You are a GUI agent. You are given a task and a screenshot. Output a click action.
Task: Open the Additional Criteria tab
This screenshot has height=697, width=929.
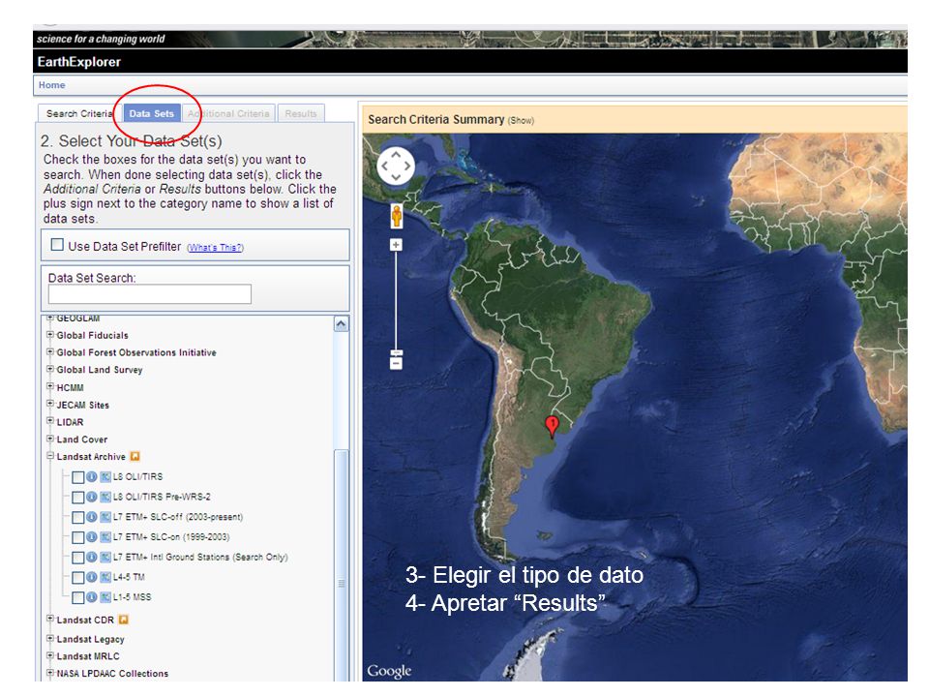[228, 113]
